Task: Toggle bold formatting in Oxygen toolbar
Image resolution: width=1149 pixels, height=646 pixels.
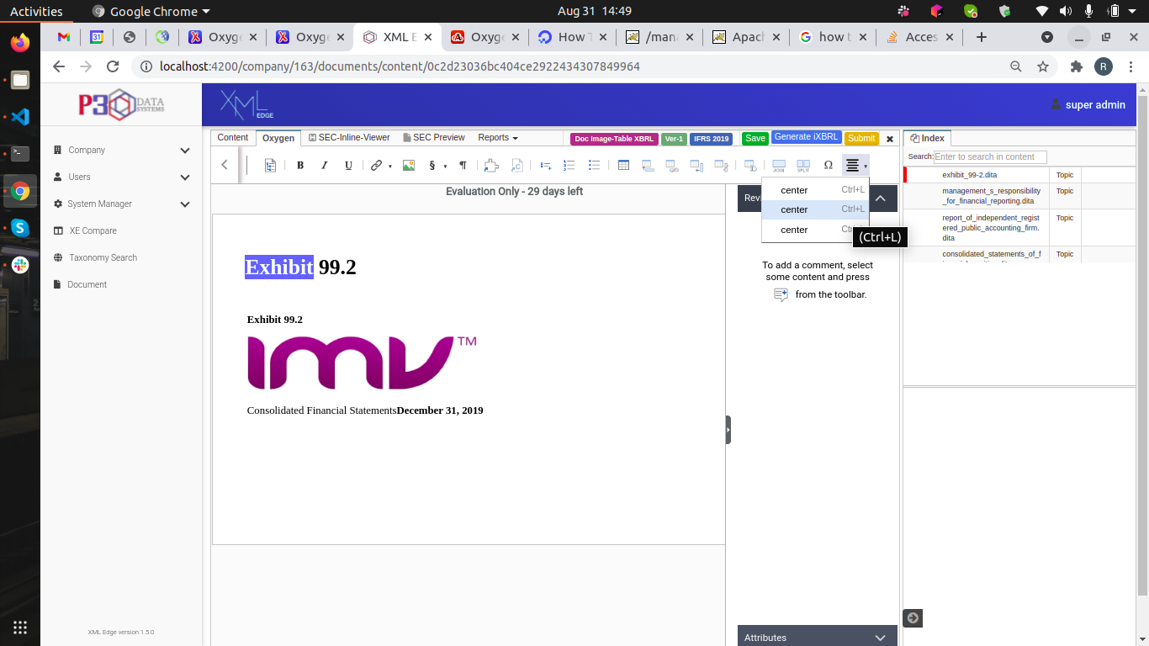Action: click(x=300, y=165)
